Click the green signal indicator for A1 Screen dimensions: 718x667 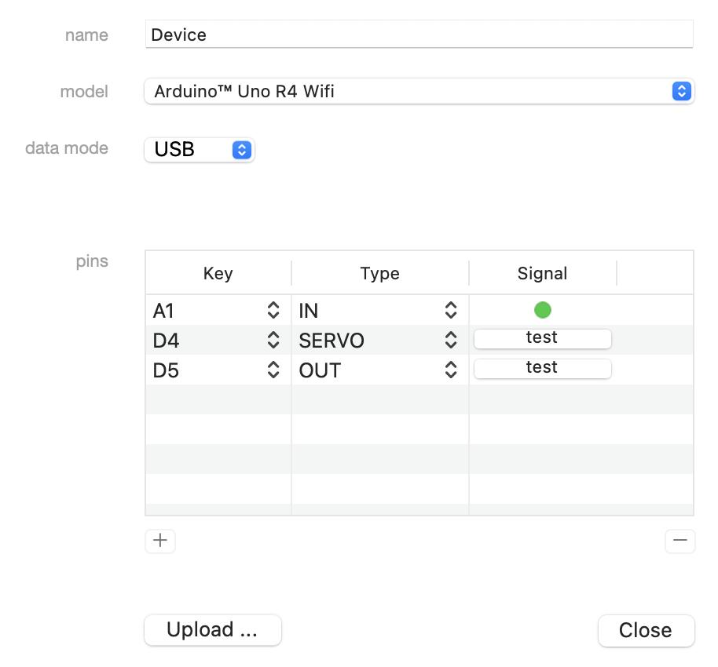click(x=542, y=310)
